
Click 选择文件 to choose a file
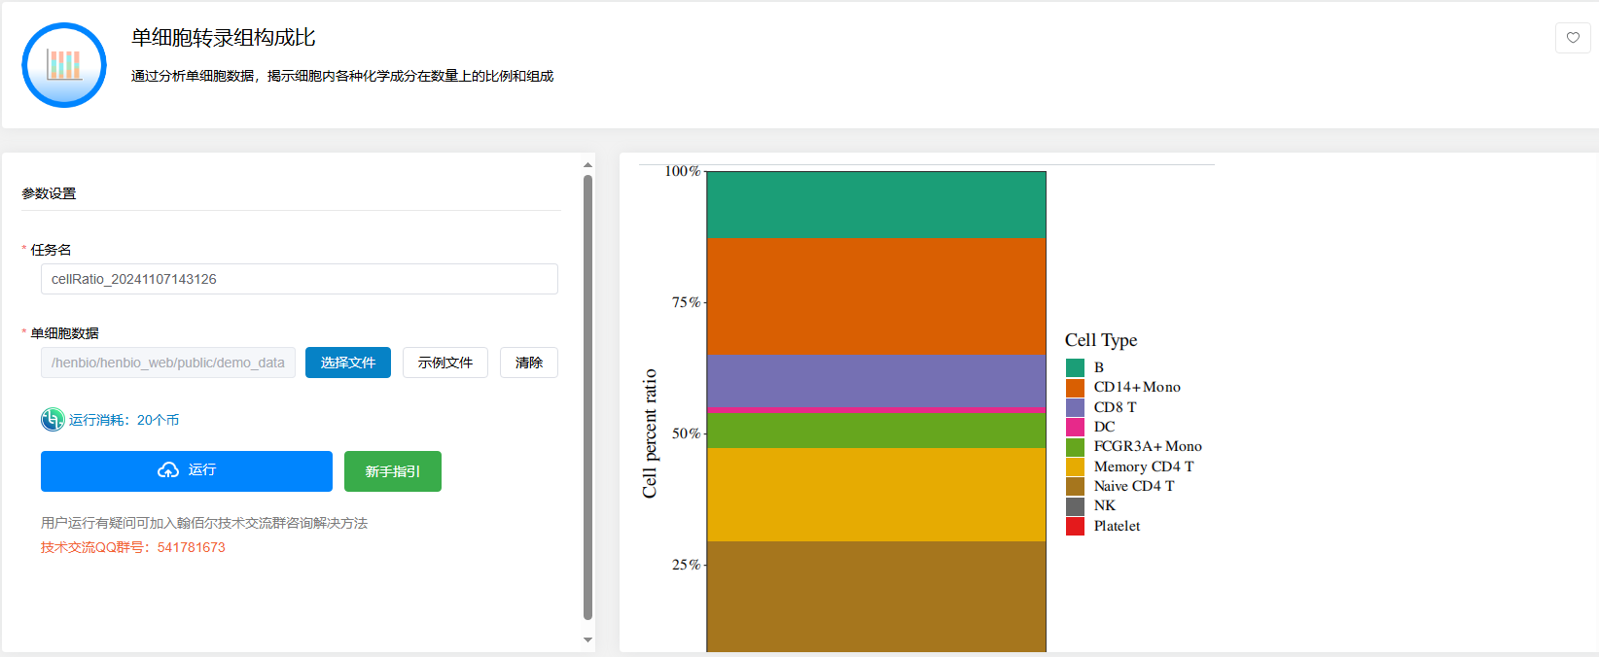pyautogui.click(x=348, y=363)
